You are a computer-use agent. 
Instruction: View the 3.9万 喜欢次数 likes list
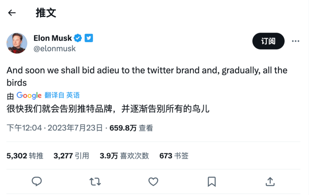click(x=124, y=156)
